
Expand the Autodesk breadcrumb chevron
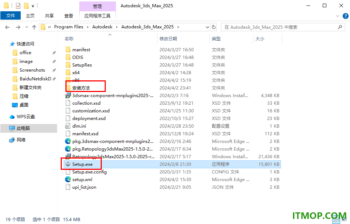117,27
